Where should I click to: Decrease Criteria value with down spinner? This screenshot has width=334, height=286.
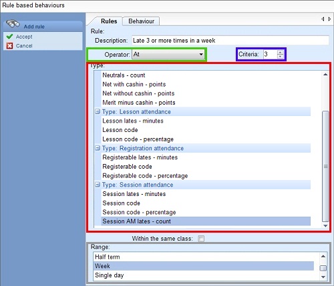280,56
